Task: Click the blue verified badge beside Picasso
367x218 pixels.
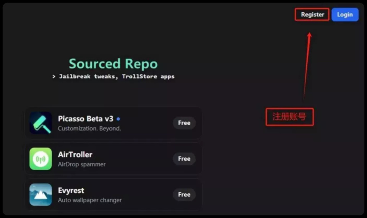Action: [x=118, y=119]
